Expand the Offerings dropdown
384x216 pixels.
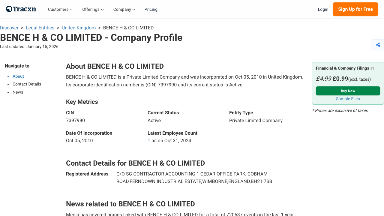point(93,9)
